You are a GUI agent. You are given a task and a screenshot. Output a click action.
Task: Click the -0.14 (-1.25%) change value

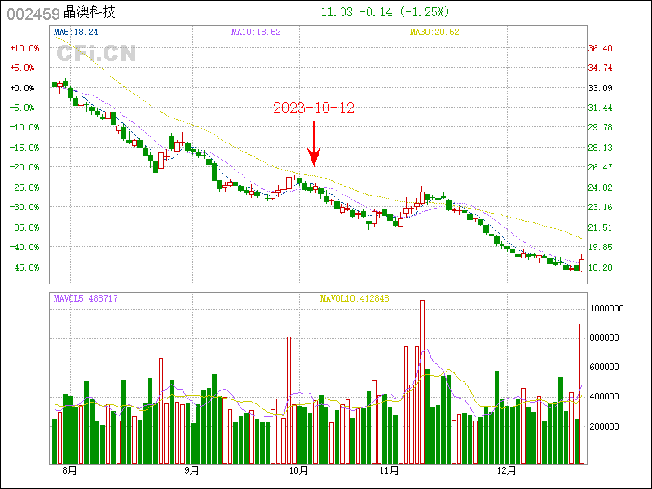point(407,12)
